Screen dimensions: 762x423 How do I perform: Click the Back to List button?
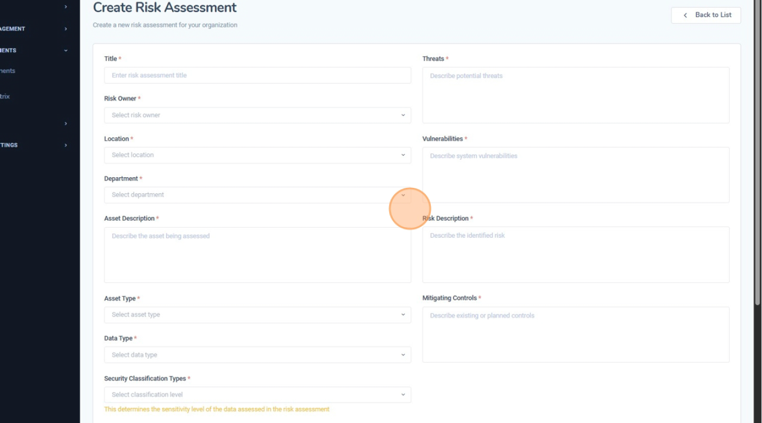706,15
